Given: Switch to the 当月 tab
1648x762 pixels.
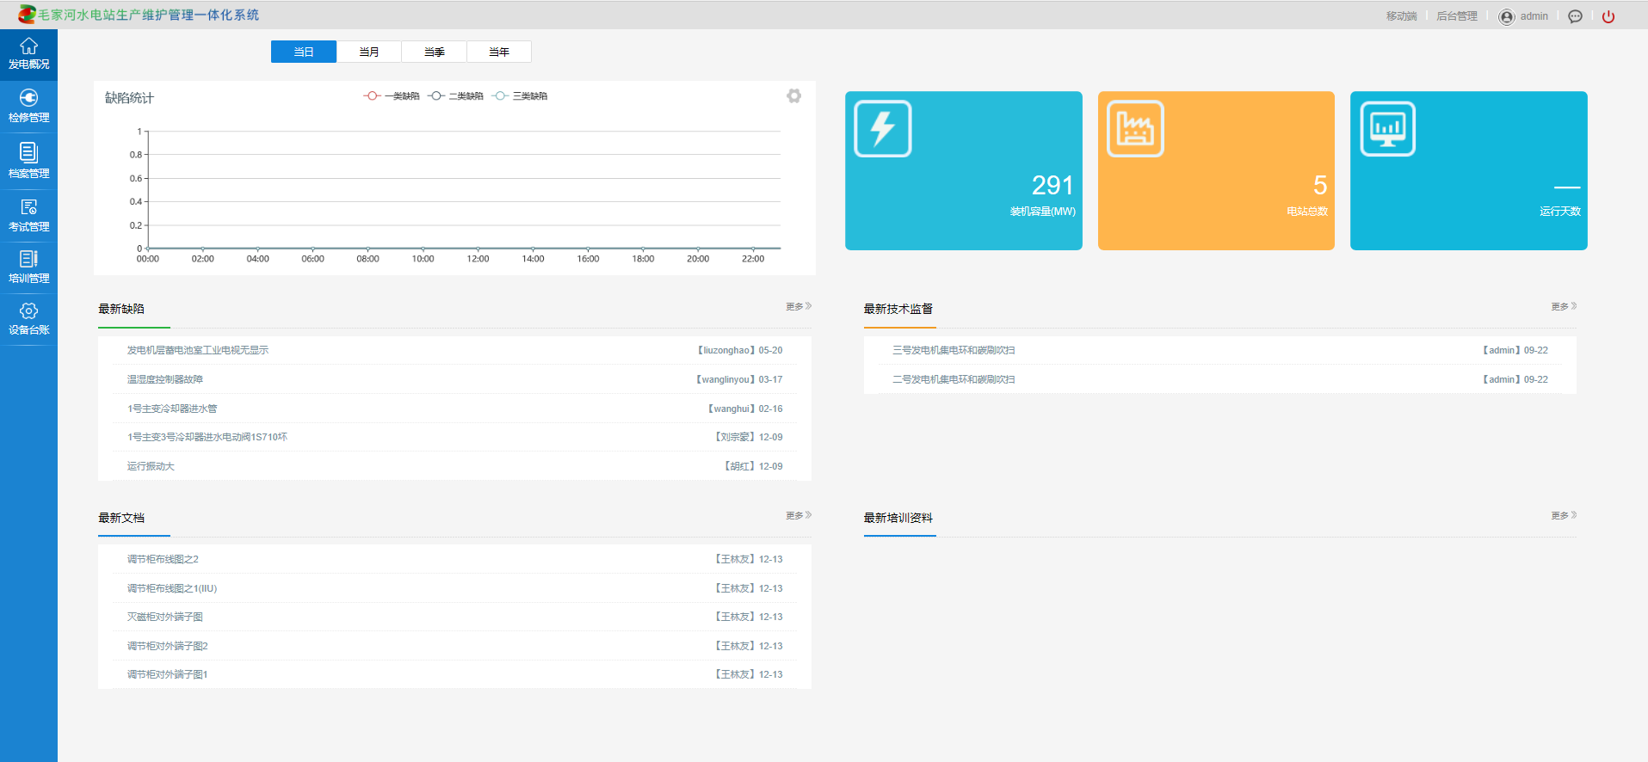Looking at the screenshot, I should click(369, 52).
